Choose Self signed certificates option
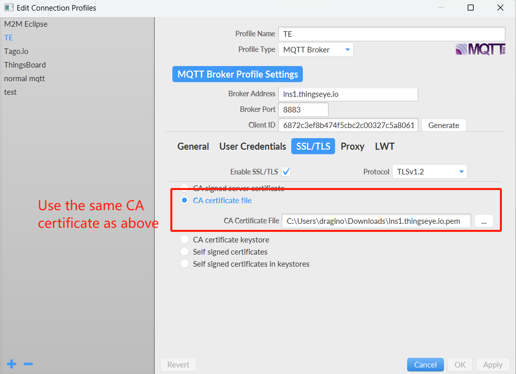Image resolution: width=516 pixels, height=374 pixels. [184, 252]
